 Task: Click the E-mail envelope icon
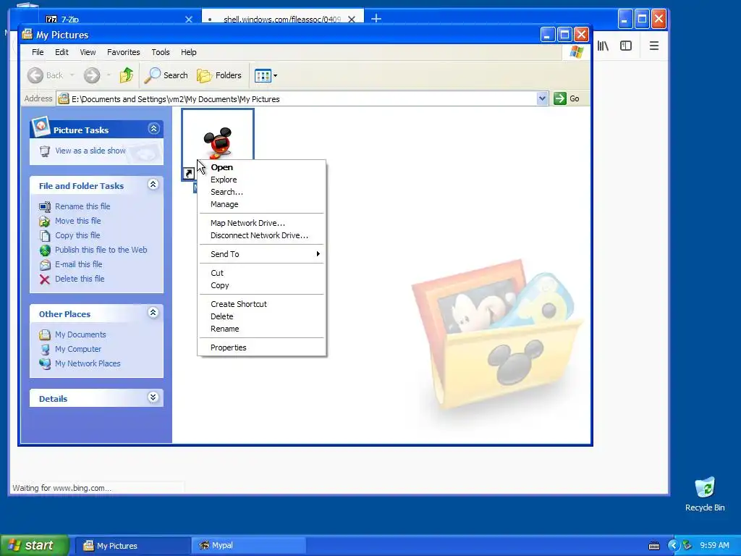coord(44,265)
